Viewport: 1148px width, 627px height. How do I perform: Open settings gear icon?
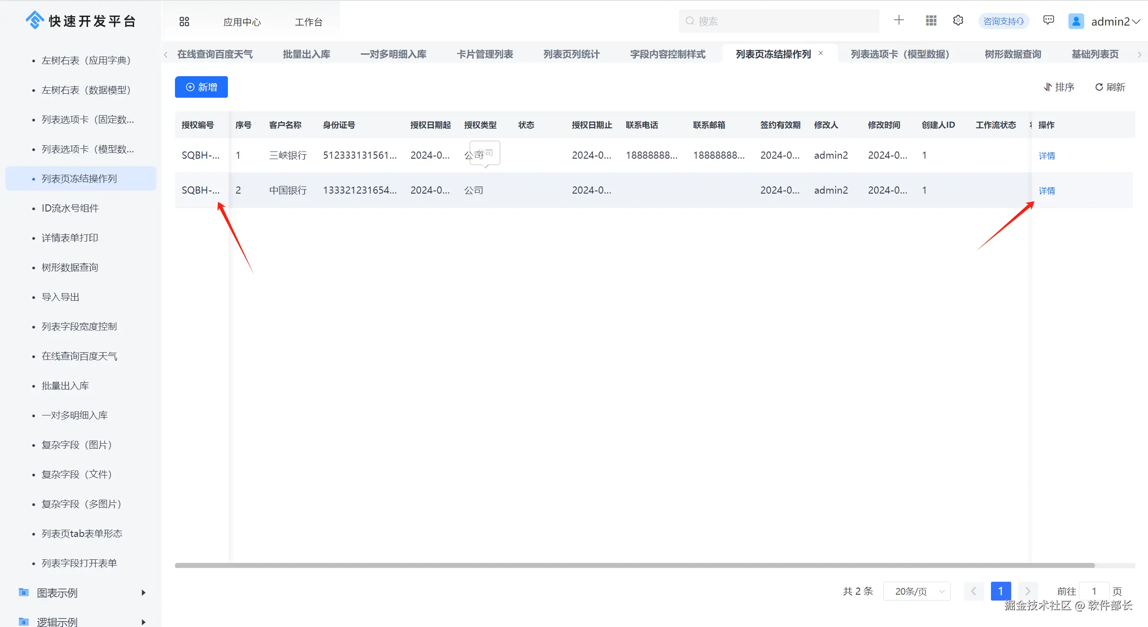click(958, 21)
